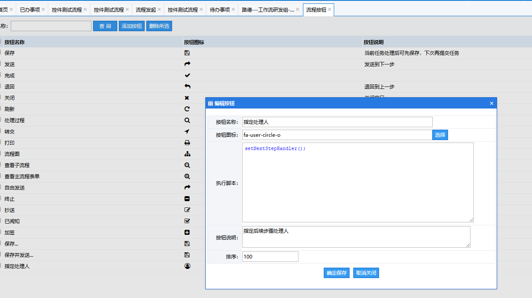This screenshot has height=298, width=532.
Task: Click the 添加按钮 button
Action: tap(132, 26)
